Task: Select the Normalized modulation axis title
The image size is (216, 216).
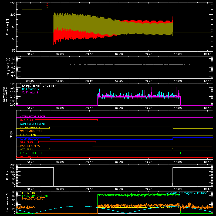Action: click(x=5, y=94)
